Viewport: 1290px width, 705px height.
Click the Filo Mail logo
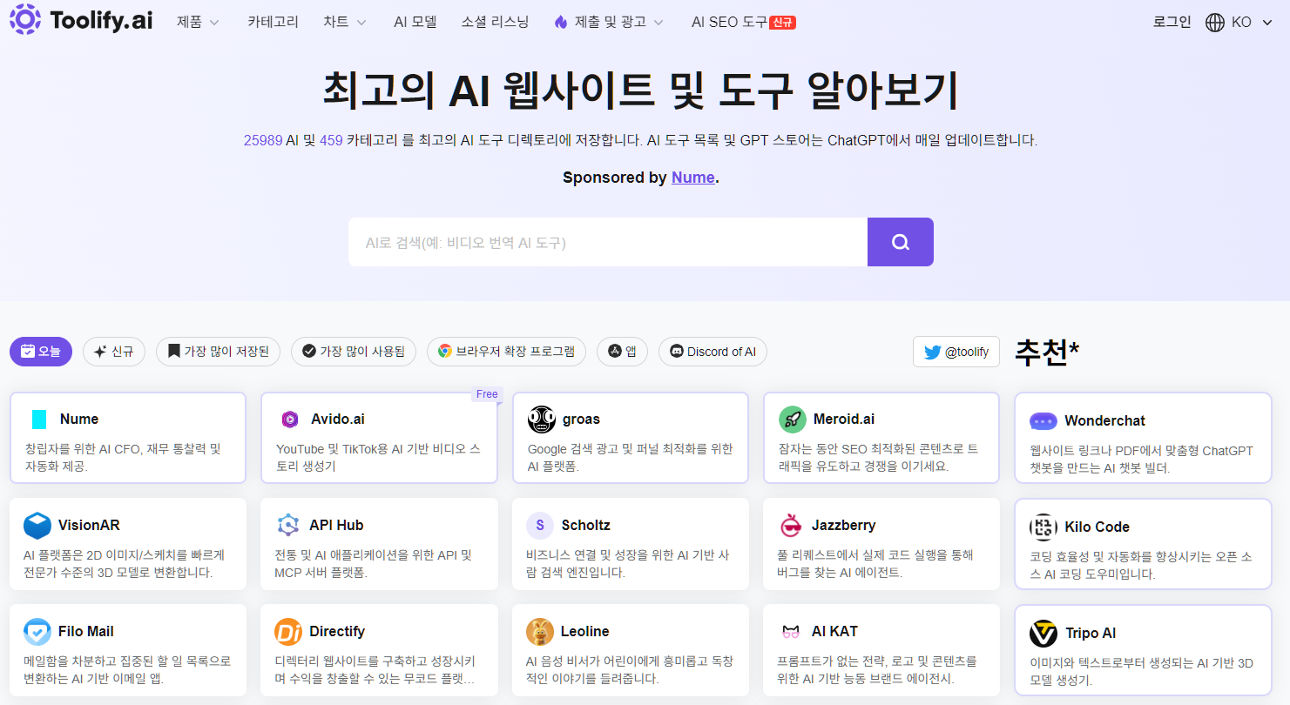click(37, 632)
